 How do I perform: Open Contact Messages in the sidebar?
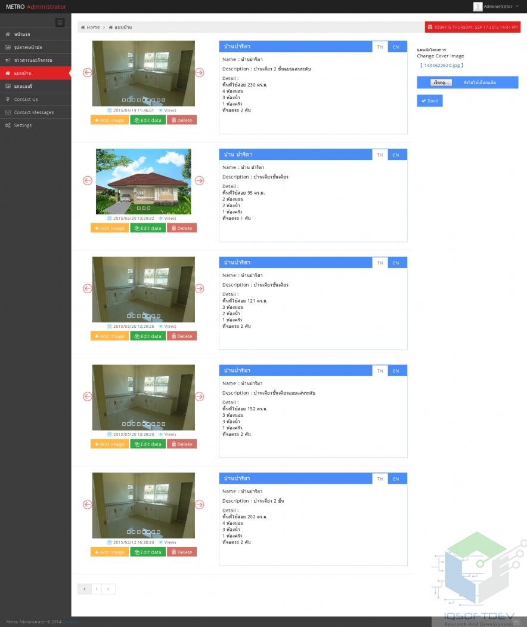pyautogui.click(x=36, y=112)
